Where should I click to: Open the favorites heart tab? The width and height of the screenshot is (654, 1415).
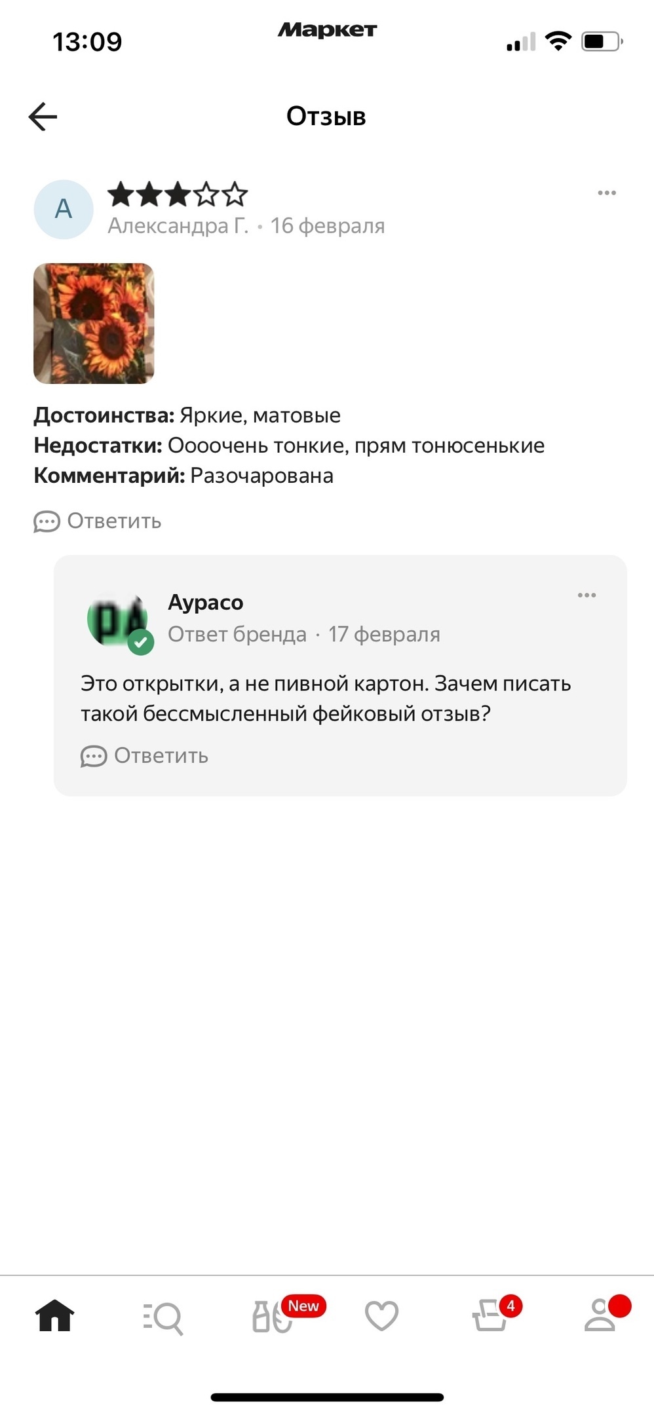381,1315
